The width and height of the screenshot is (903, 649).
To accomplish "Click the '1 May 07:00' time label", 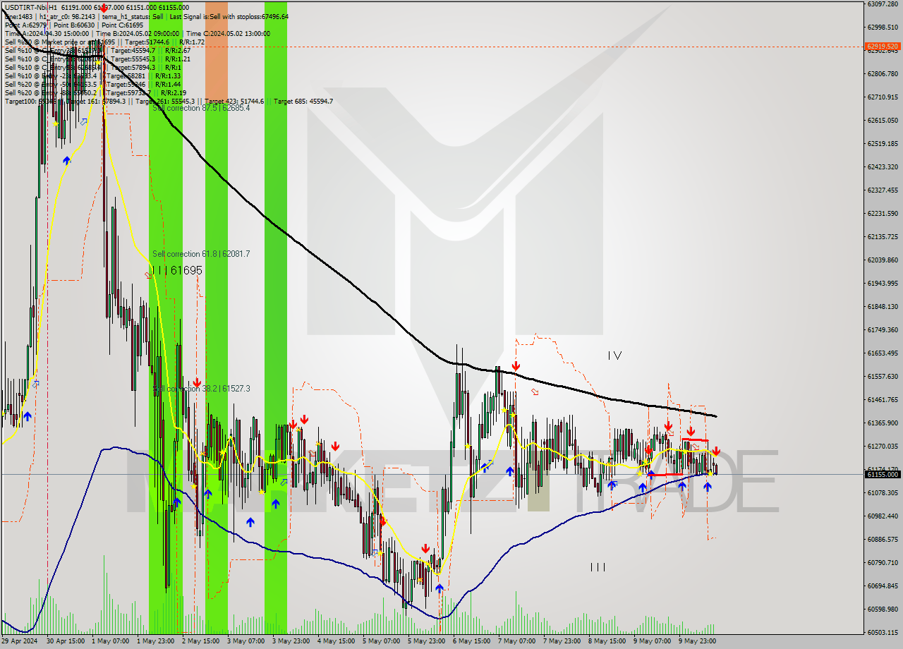I will [110, 641].
